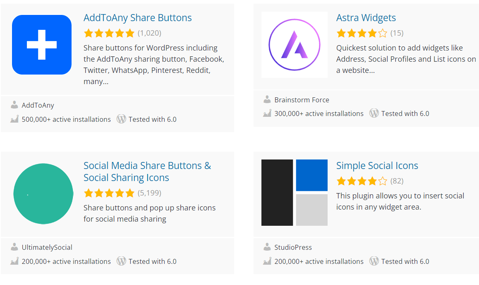Click the WordPress logo next to AddToAny compatibility
The width and height of the screenshot is (479, 285).
pos(121,119)
